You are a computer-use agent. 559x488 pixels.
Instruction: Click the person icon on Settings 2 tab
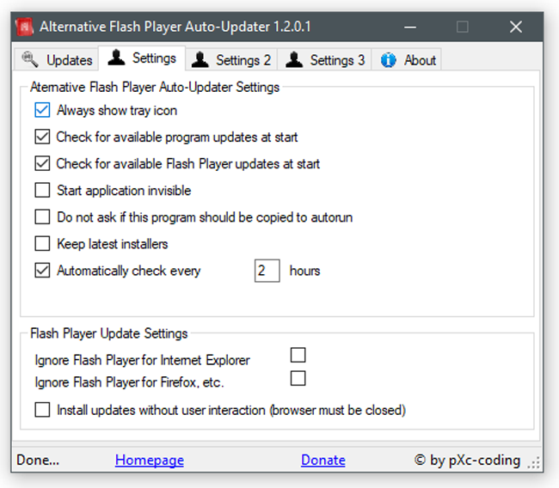tap(200, 60)
